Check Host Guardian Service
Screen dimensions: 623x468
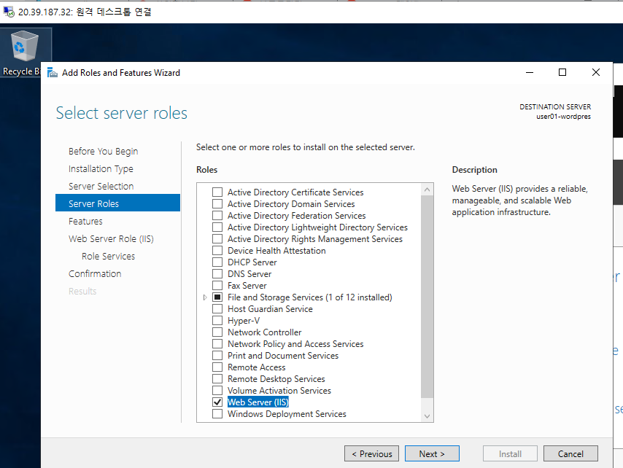(x=217, y=309)
